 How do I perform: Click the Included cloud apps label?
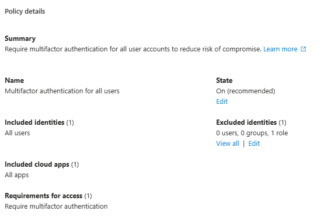coord(37,165)
